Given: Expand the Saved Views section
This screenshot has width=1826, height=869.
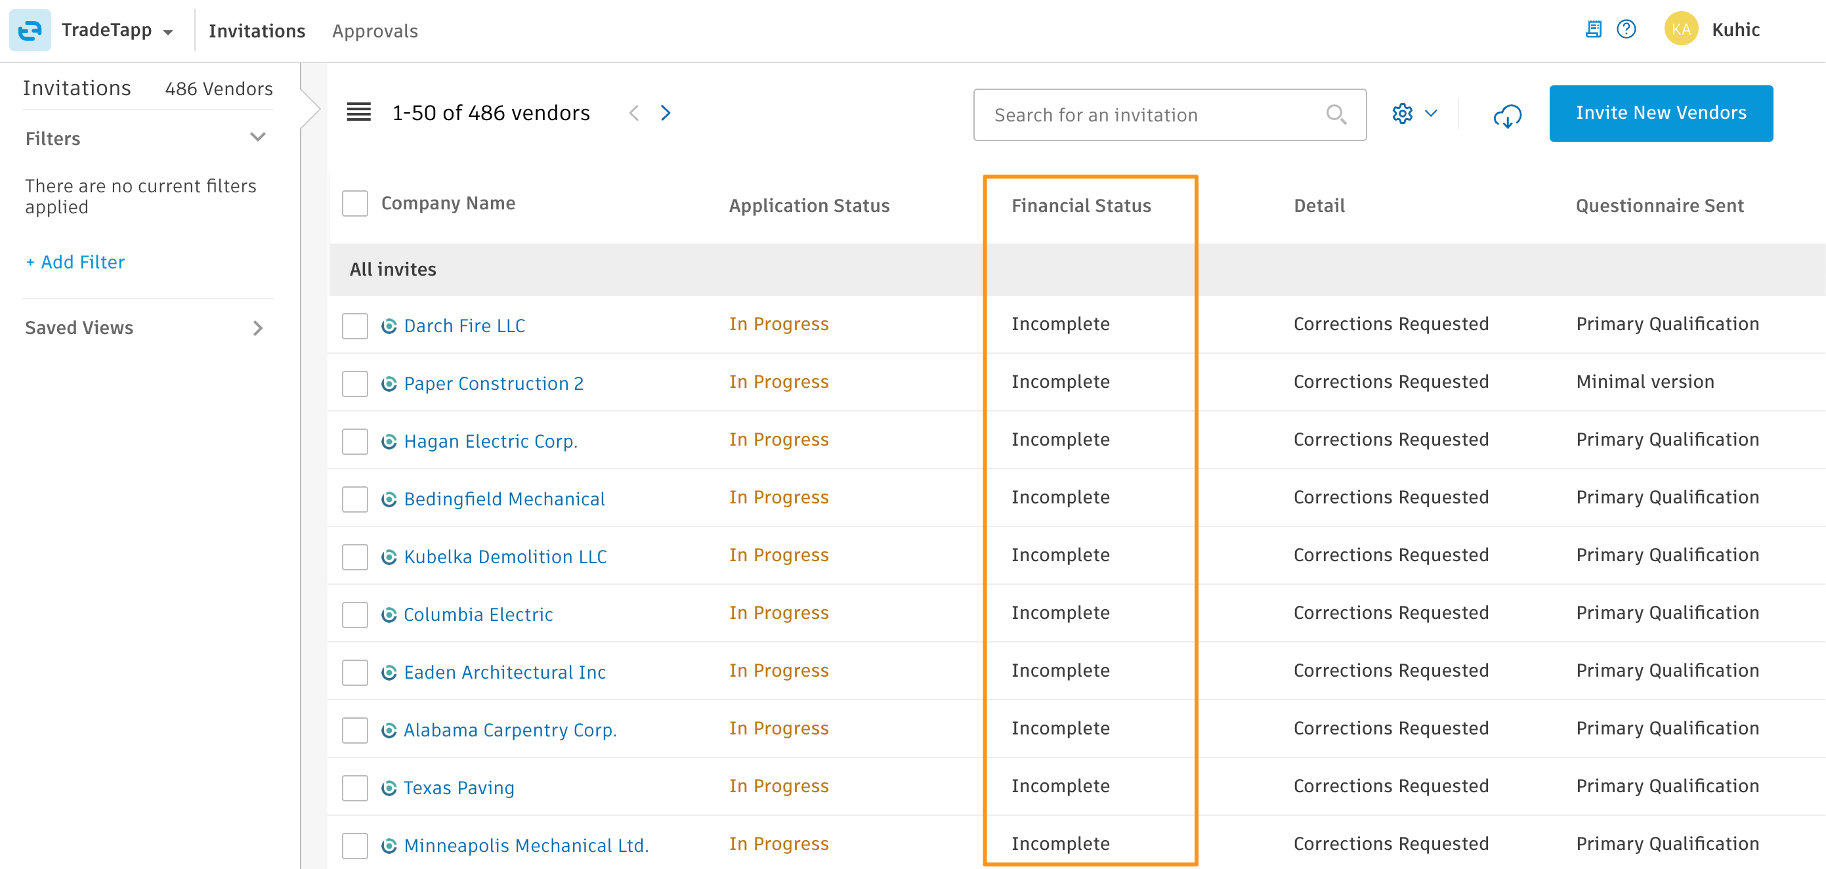Looking at the screenshot, I should point(257,328).
